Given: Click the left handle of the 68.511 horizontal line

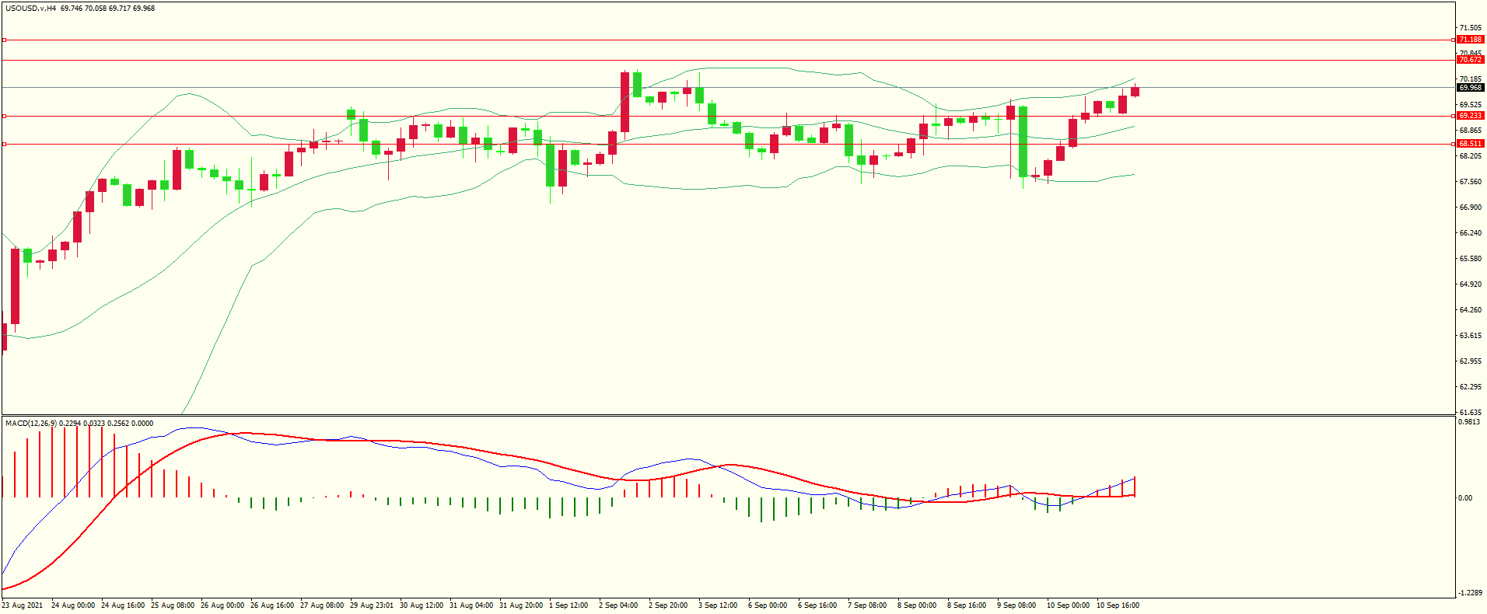Looking at the screenshot, I should tap(4, 144).
